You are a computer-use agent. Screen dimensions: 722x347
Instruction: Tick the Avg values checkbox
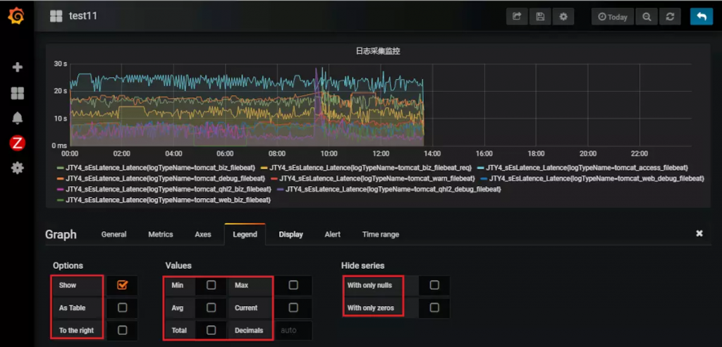(211, 308)
